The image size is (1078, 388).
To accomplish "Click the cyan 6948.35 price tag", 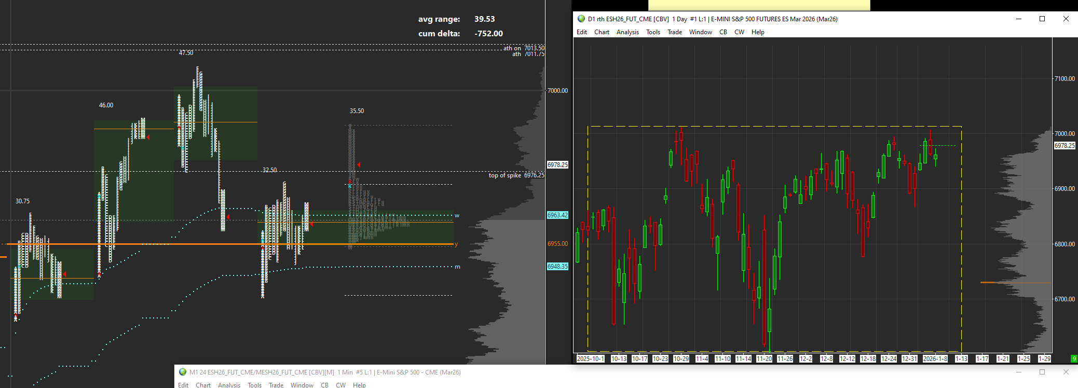I will pos(558,267).
